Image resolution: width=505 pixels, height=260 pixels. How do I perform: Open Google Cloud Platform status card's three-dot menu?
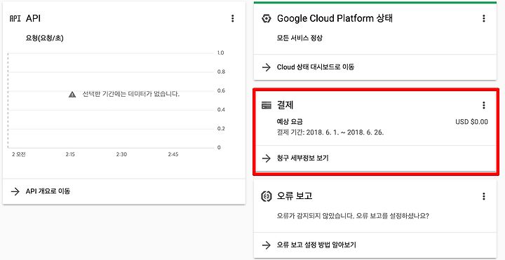pos(483,18)
